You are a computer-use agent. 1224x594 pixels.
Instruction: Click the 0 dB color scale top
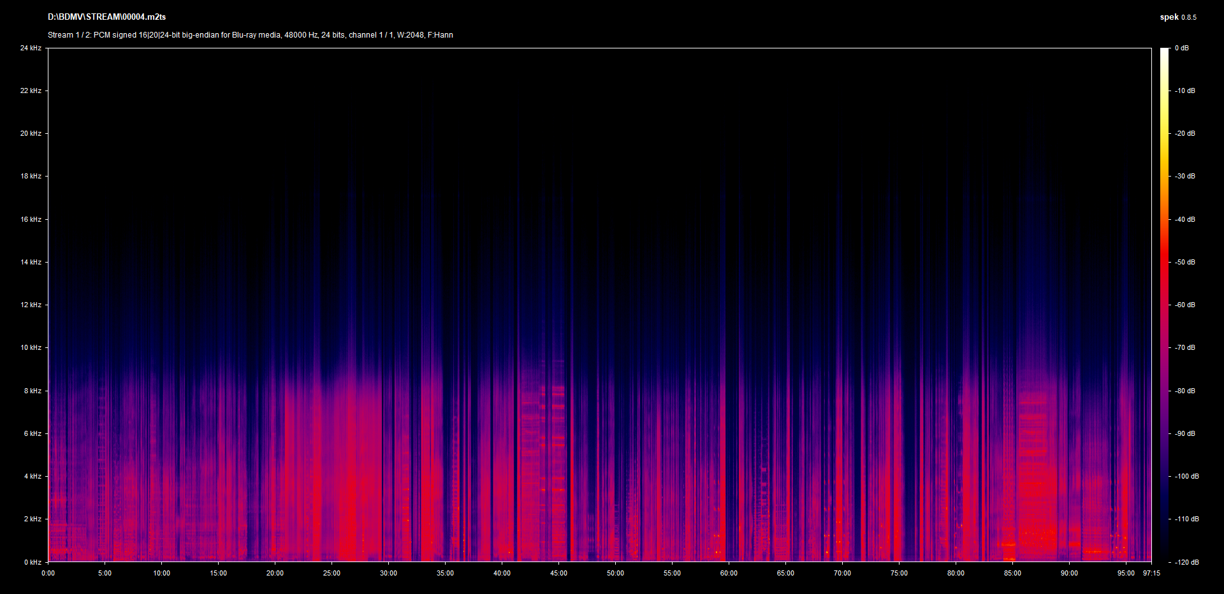(x=1181, y=48)
